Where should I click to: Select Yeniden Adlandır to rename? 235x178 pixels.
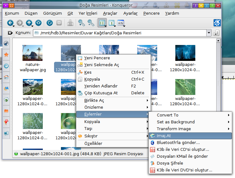(113, 86)
